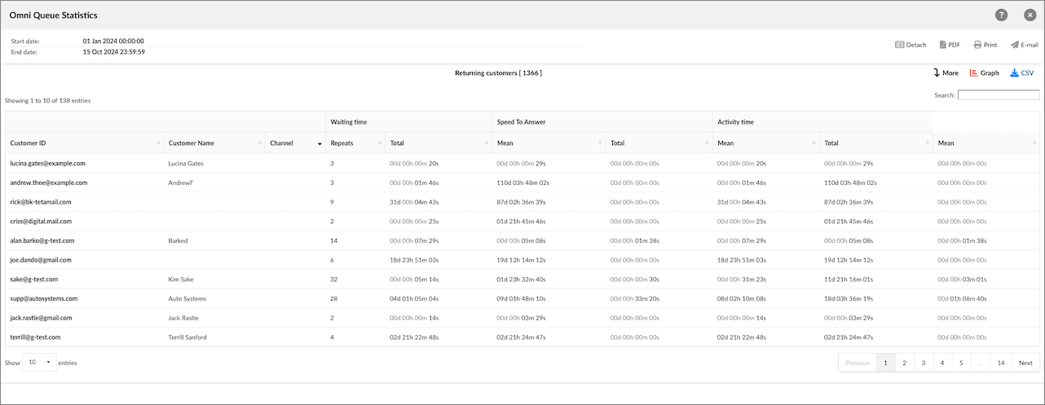Click customer name AndrewT

(x=181, y=183)
